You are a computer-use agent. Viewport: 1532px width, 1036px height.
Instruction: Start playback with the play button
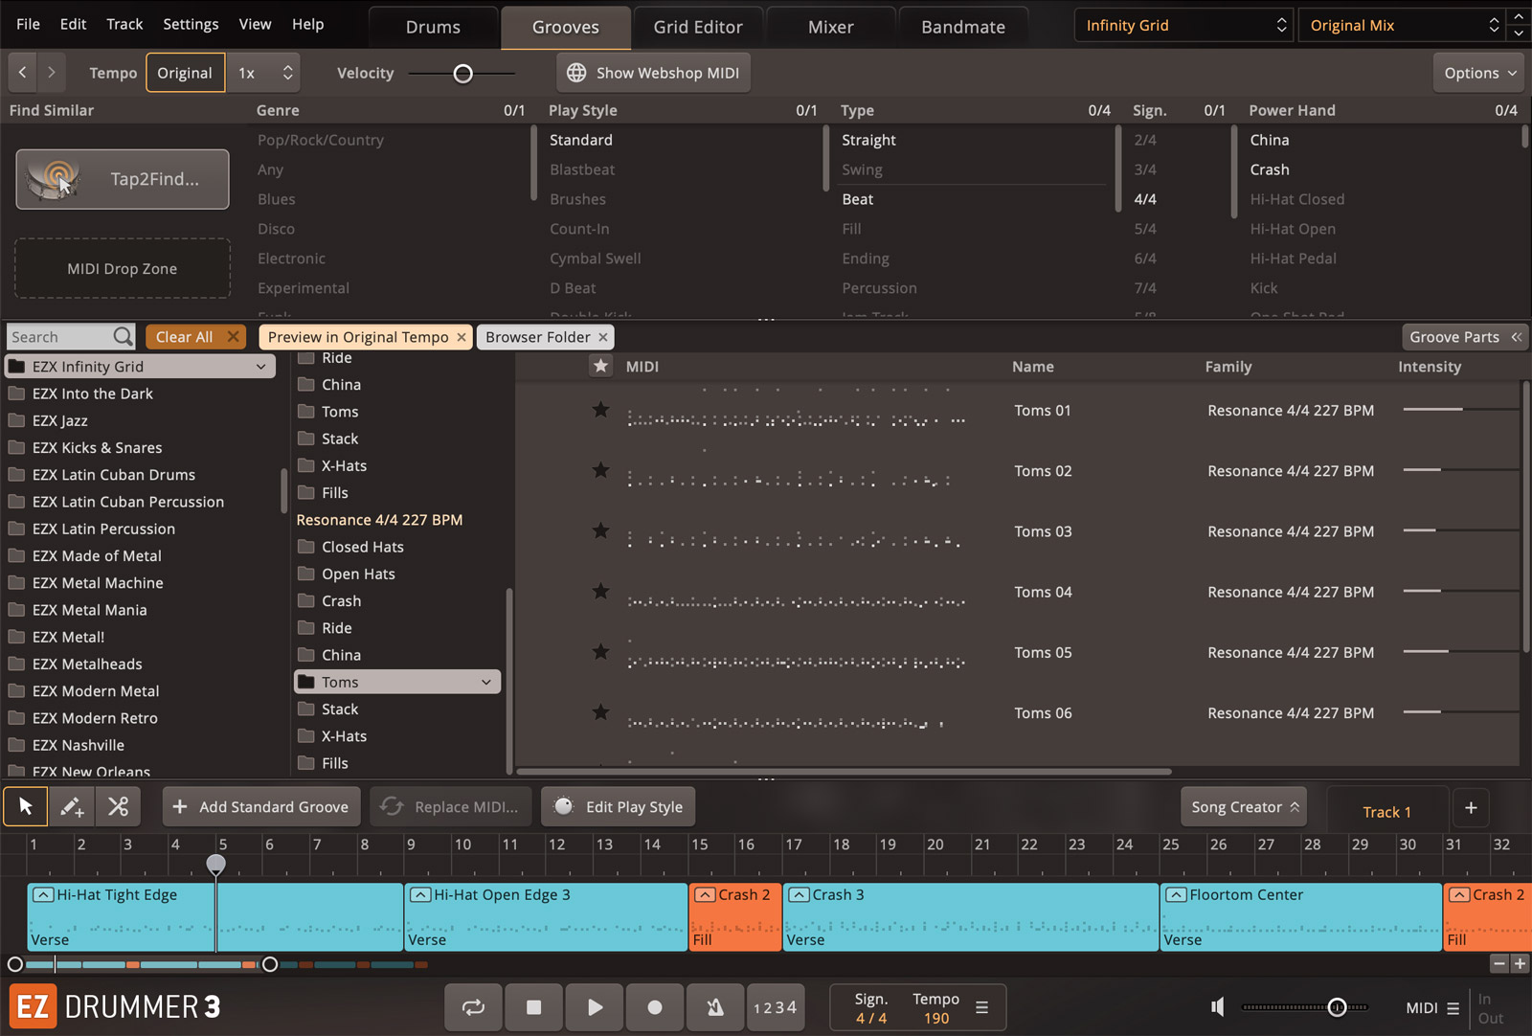pos(595,1007)
